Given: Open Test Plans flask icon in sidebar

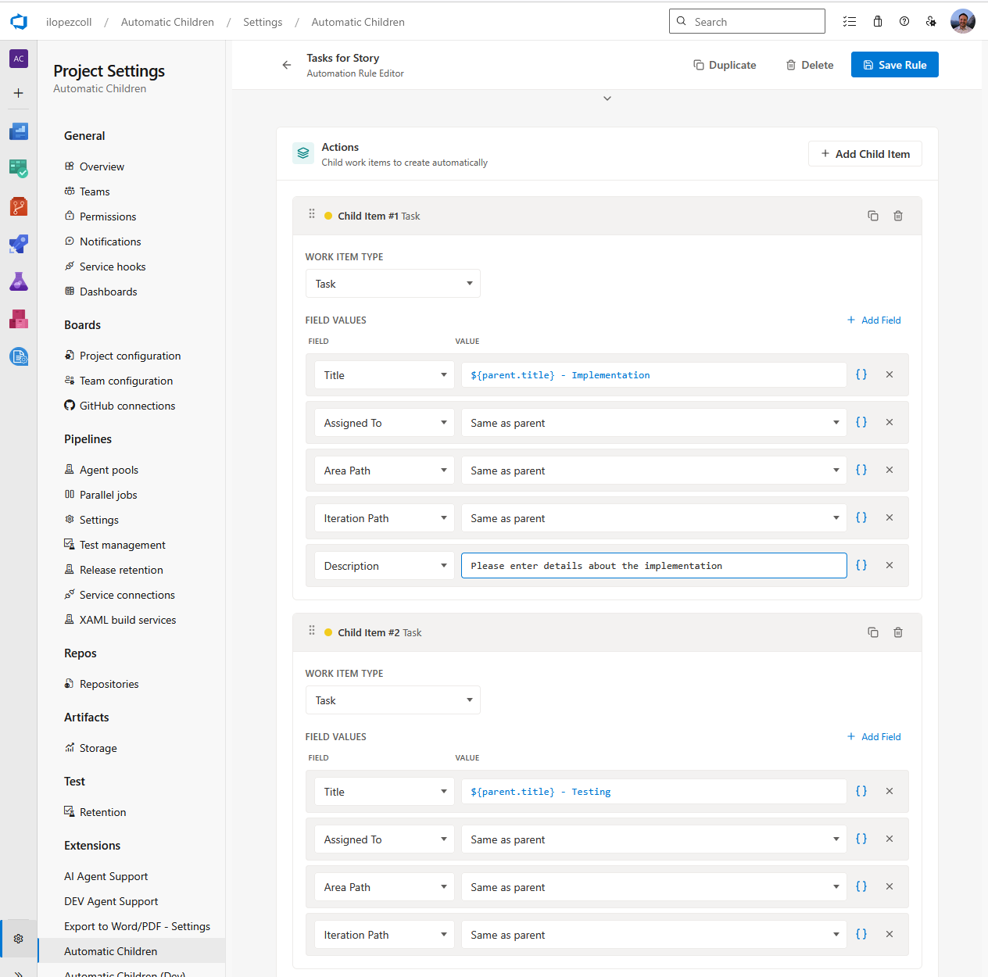Looking at the screenshot, I should (x=18, y=281).
